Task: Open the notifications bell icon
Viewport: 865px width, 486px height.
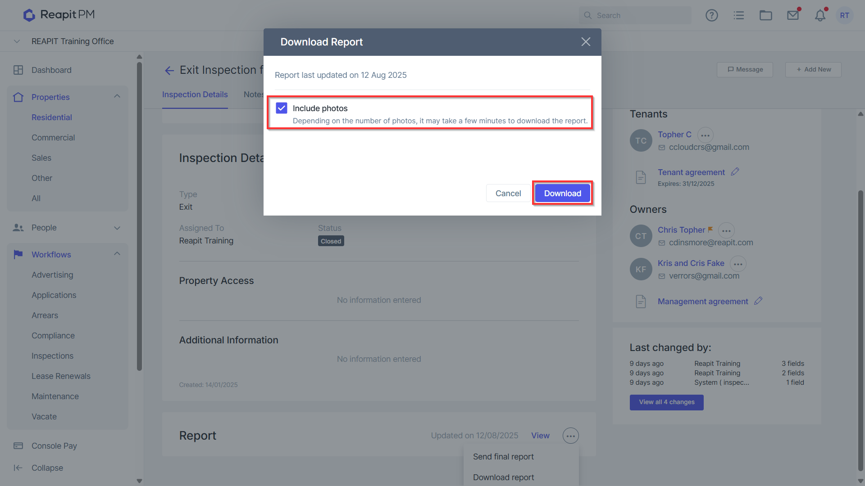Action: (x=820, y=15)
